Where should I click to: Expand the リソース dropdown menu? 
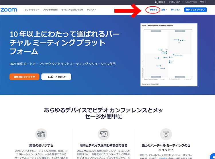(91, 10)
